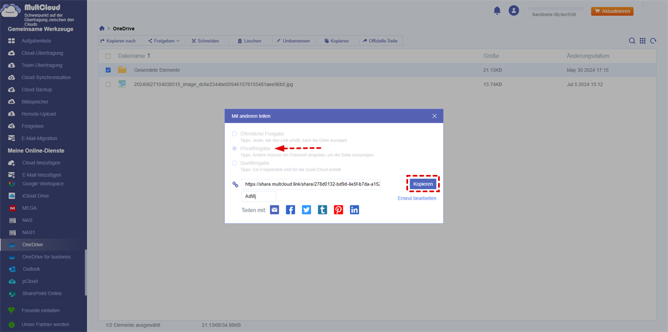Share link on Facebook
The image size is (668, 332).
click(291, 210)
